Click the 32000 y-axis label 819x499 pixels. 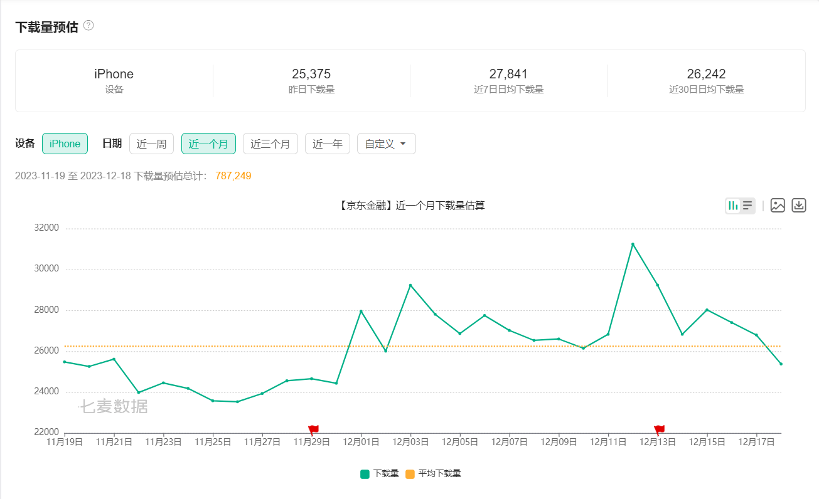(46, 228)
